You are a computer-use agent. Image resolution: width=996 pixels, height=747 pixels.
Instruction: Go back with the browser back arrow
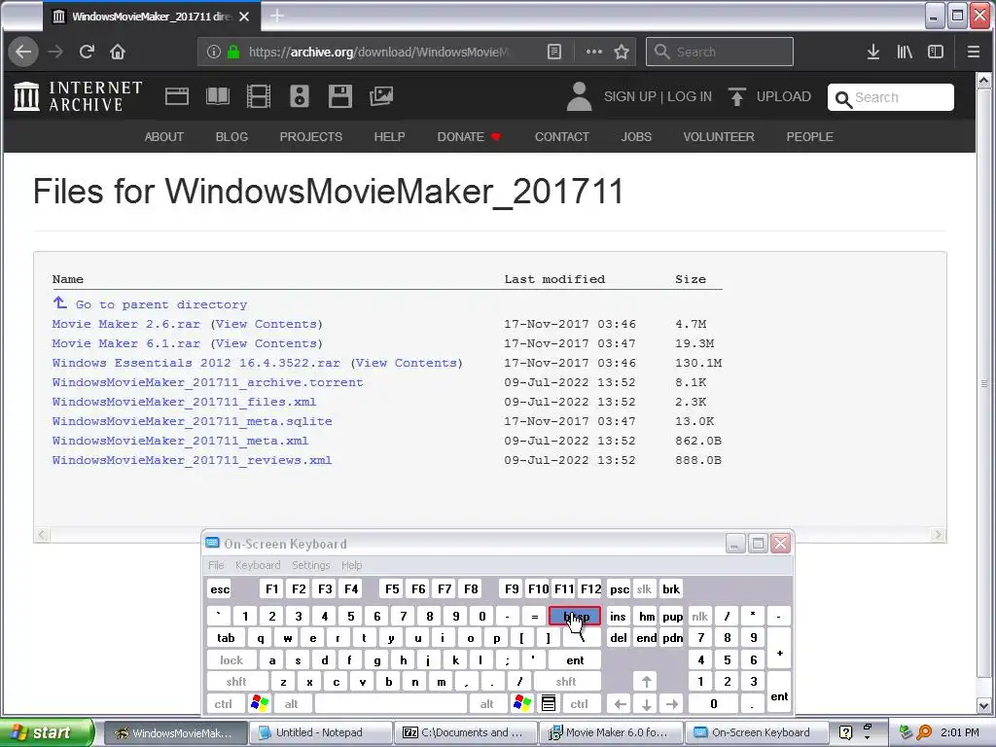23,52
